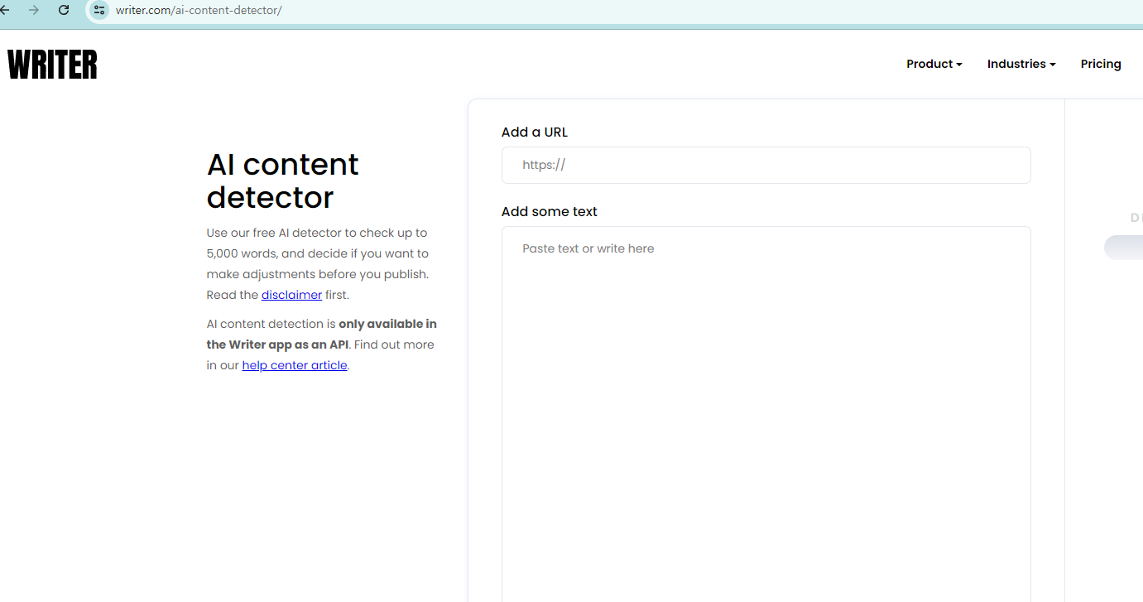Screen dimensions: 1143x602
Task: Focus the Add a URL input field
Action: tap(766, 165)
